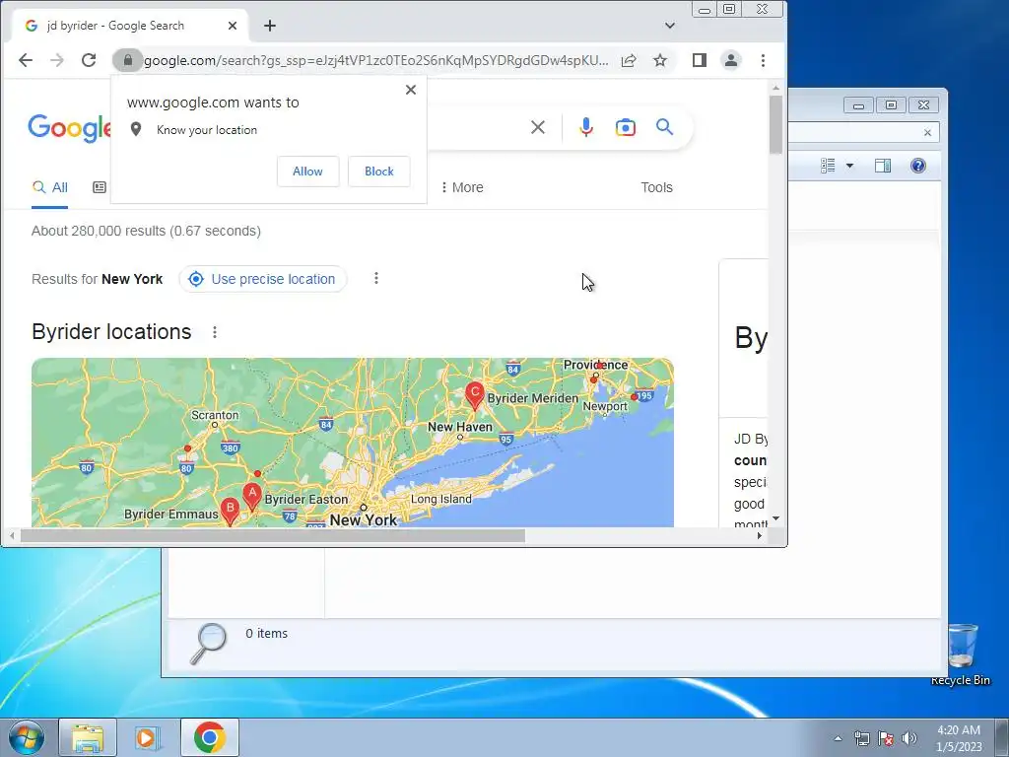This screenshot has width=1009, height=757.
Task: Show hidden tray icons arrow
Action: point(838,738)
